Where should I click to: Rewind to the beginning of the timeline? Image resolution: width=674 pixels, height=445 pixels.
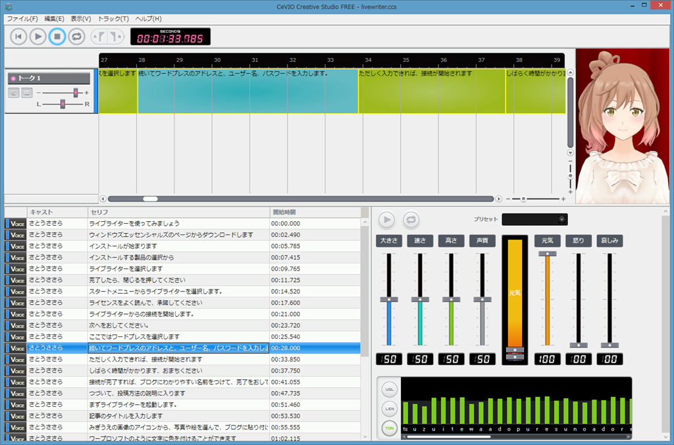point(18,37)
